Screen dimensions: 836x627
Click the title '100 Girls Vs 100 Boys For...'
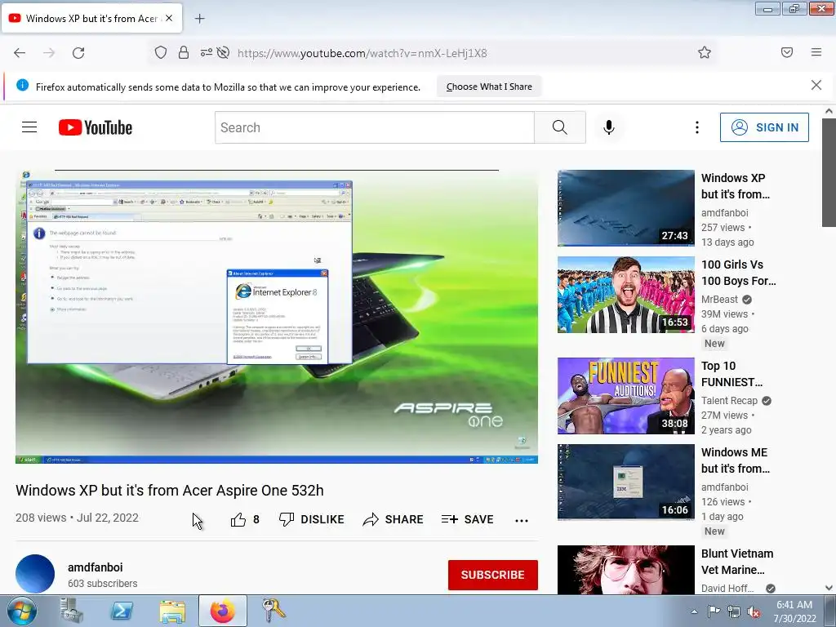[x=738, y=273]
